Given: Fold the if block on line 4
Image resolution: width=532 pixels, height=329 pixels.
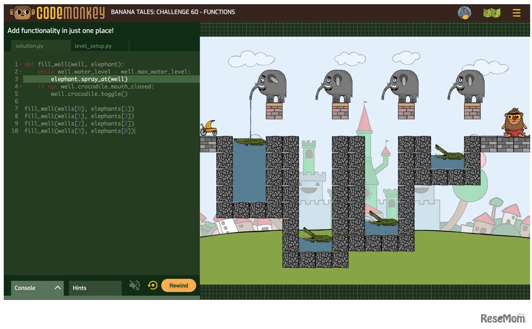Looking at the screenshot, I should point(21,87).
